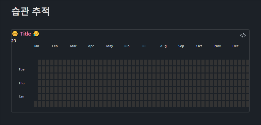The width and height of the screenshot is (261, 125).
Task: Select the May month label
Action: point(110,46)
